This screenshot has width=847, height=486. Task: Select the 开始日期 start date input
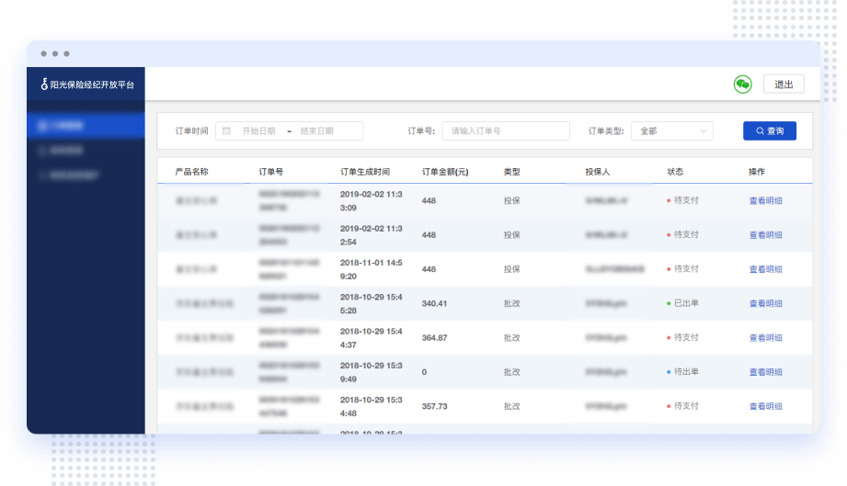[258, 131]
